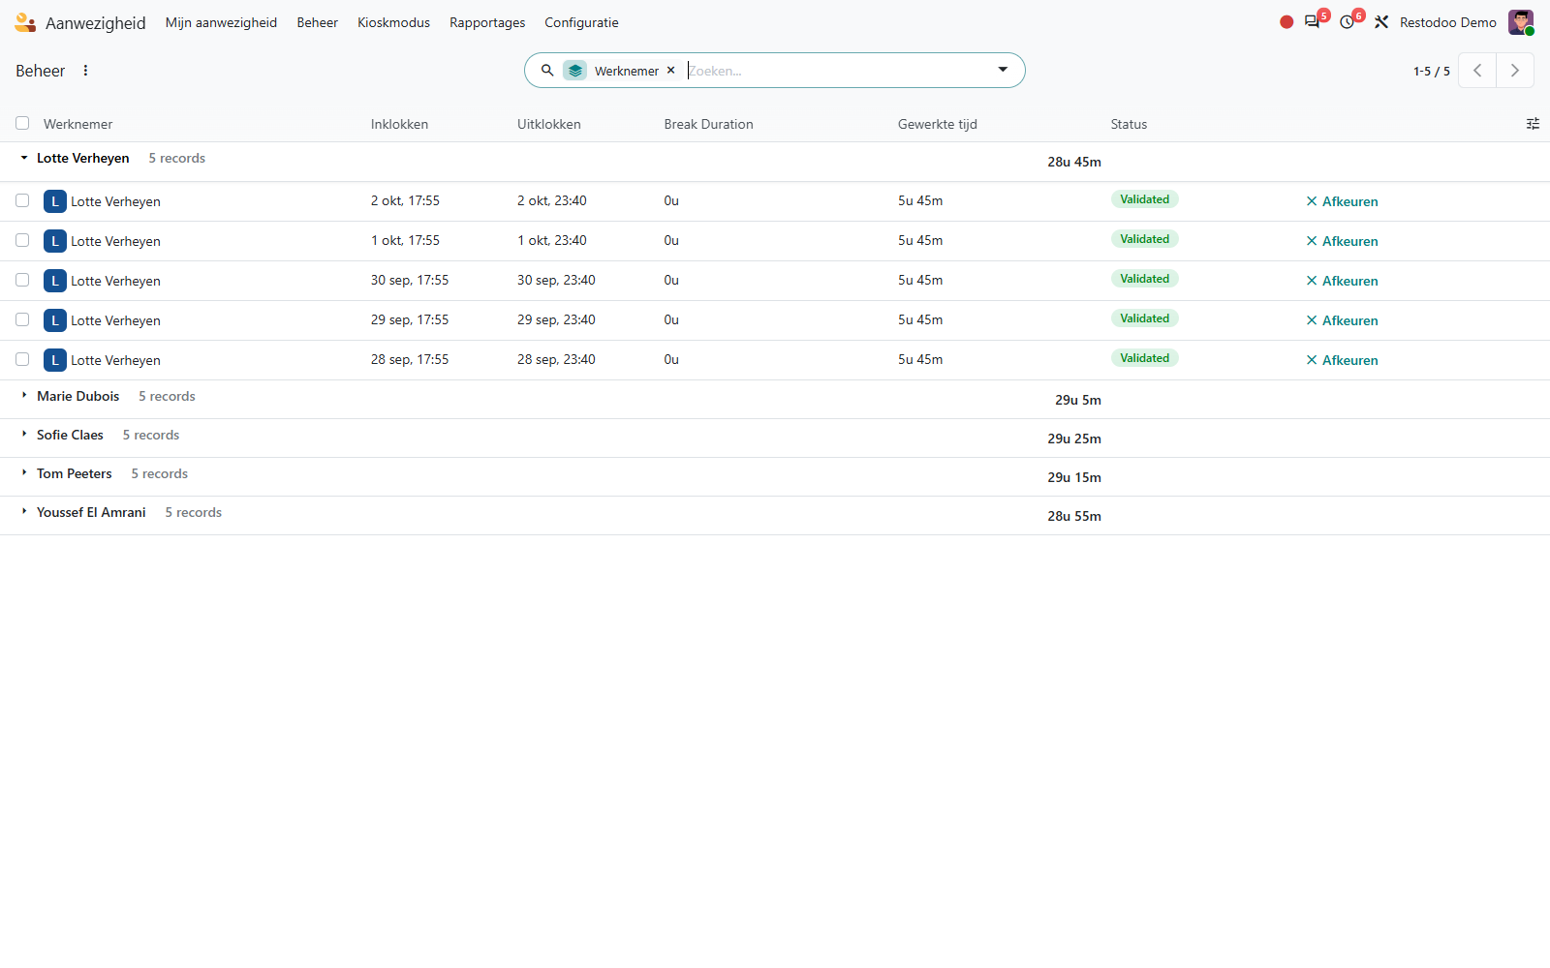
Task: Click the red recording indicator dot
Action: coord(1286,22)
